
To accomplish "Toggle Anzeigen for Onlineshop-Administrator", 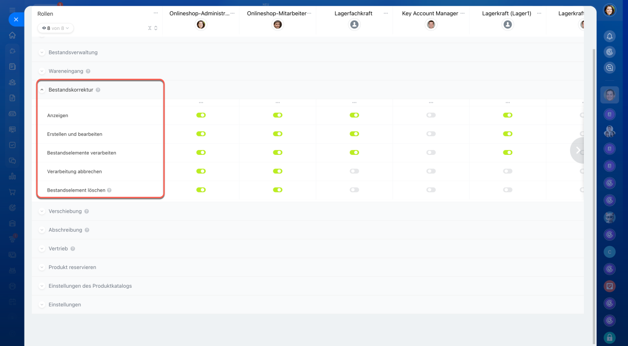I will pyautogui.click(x=201, y=115).
